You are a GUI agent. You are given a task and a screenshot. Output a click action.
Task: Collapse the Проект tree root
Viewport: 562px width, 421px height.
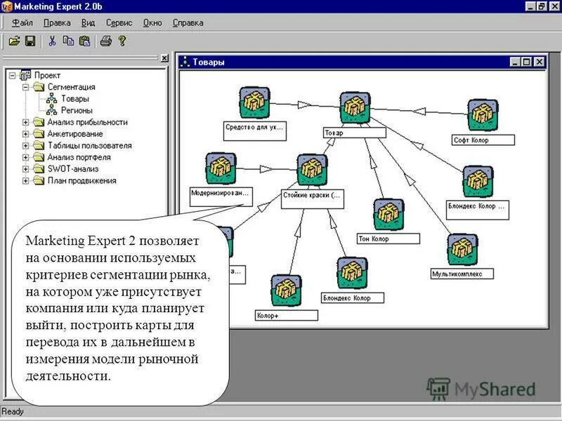pyautogui.click(x=13, y=76)
